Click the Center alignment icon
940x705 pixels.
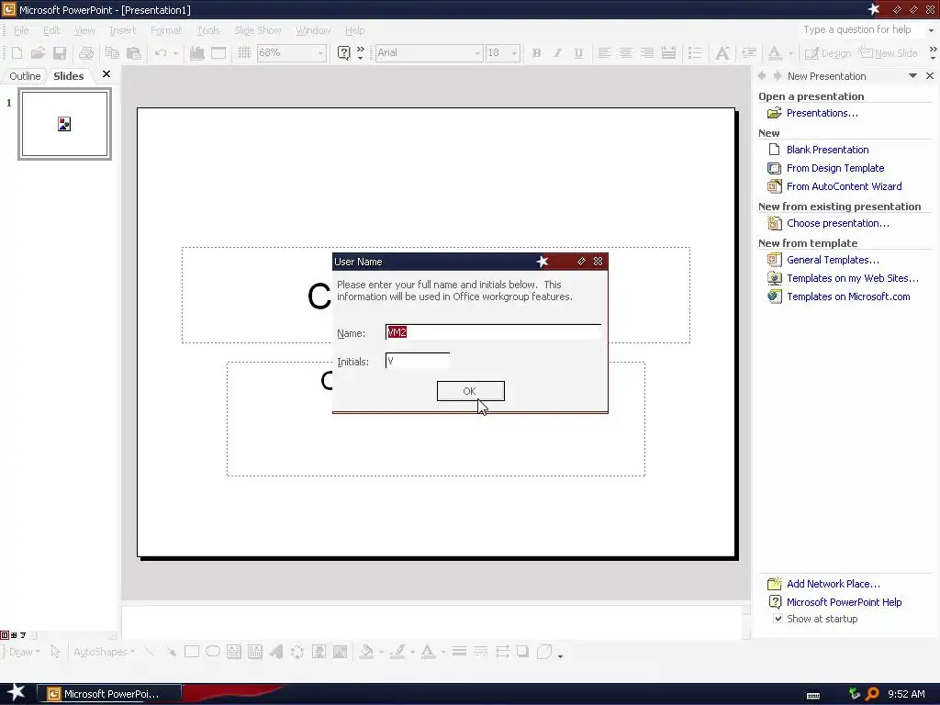(625, 52)
